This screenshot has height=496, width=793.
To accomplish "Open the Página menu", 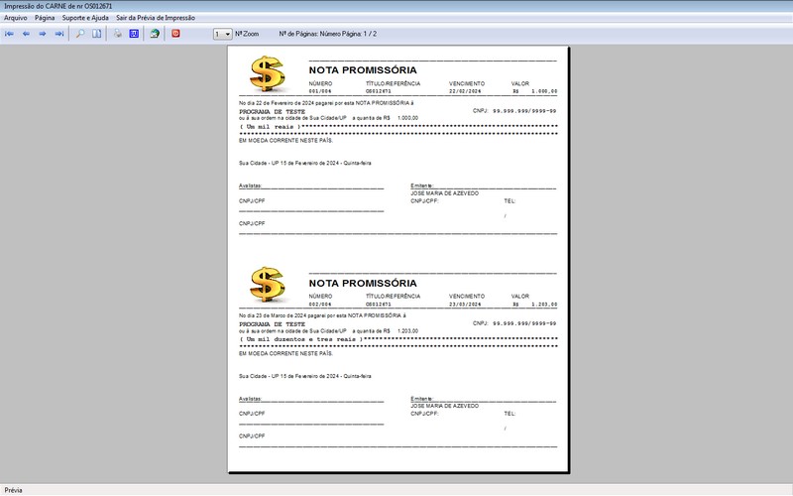I will (x=45, y=18).
